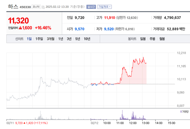Click the 14:00 time axis label

click(x=159, y=123)
